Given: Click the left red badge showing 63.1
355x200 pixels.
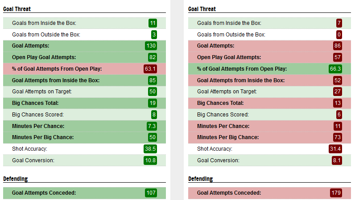Looking at the screenshot, I should pos(150,69).
